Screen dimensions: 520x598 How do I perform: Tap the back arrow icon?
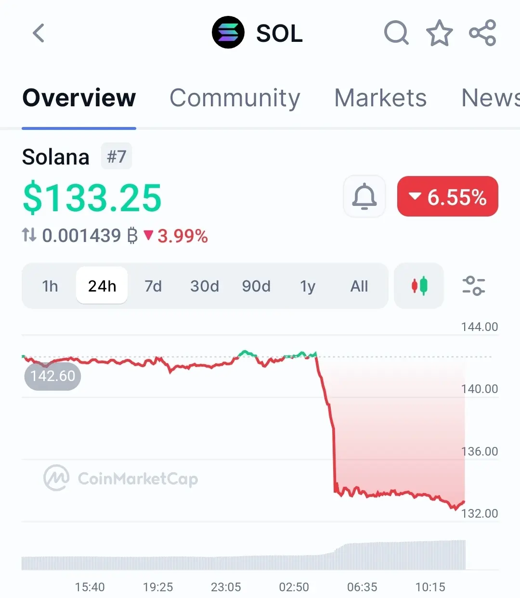pyautogui.click(x=39, y=33)
